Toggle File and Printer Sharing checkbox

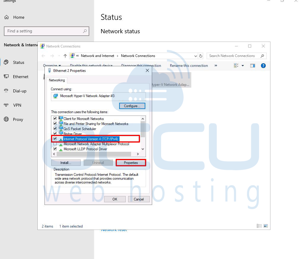[55, 124]
